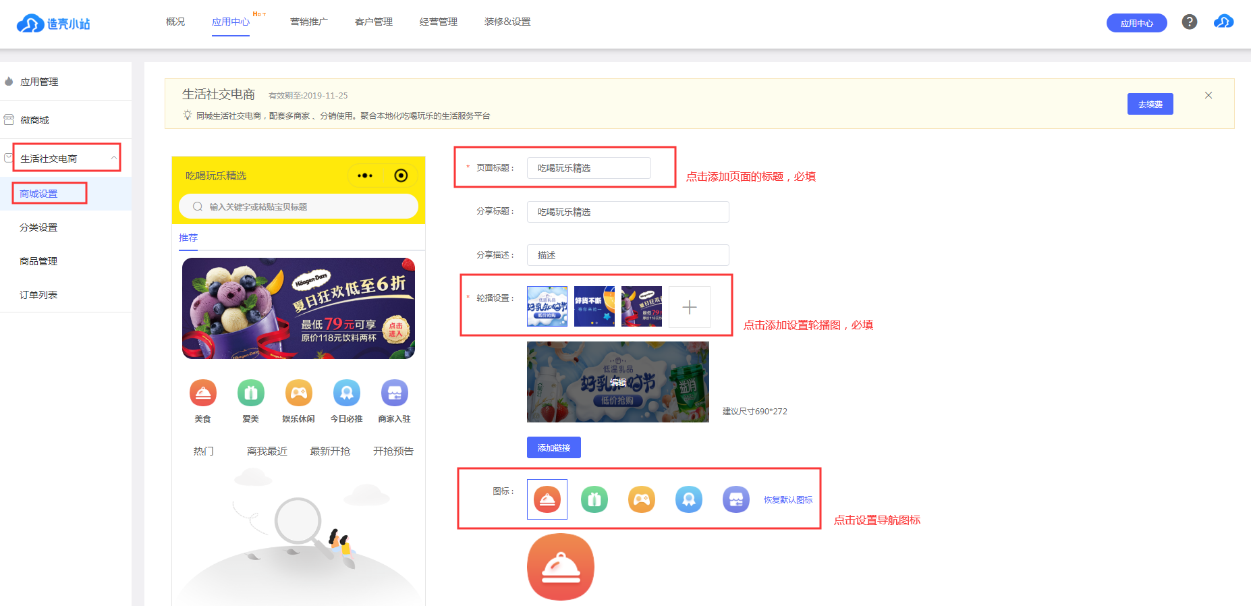Tap the 娱乐休闲 icon in phone preview

coord(299,393)
